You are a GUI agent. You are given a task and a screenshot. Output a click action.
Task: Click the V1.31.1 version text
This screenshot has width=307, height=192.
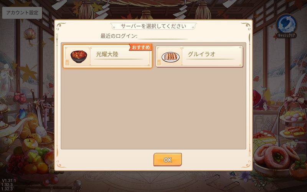[x=9, y=180]
